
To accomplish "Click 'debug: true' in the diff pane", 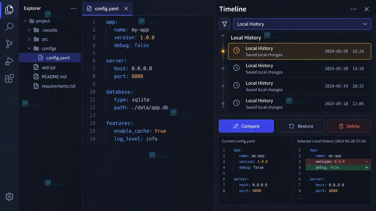I will point(327,167).
